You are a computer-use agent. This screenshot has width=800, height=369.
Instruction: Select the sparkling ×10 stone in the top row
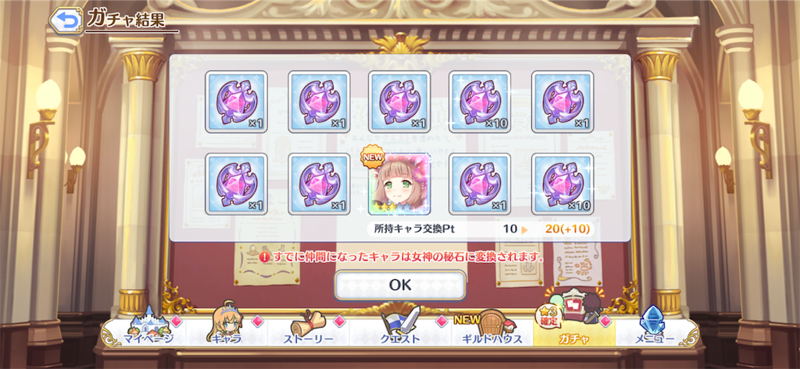[480, 102]
